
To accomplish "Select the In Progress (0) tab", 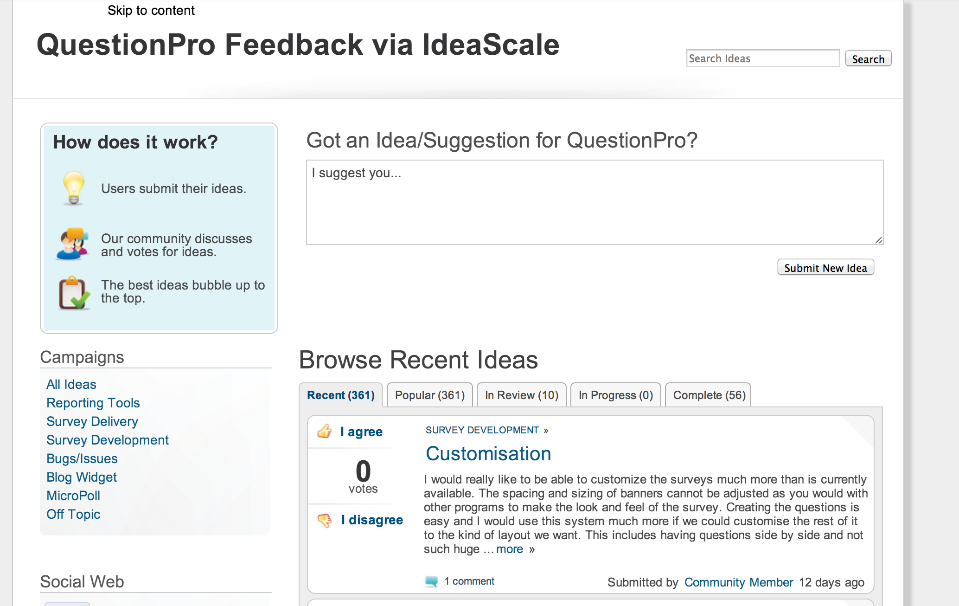I will [616, 395].
